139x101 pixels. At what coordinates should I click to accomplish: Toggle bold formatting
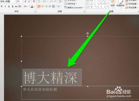click(x=2, y=6)
